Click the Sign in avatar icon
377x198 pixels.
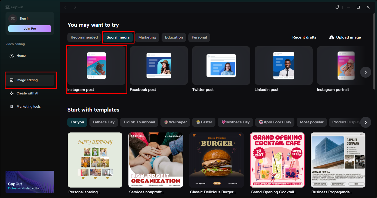tap(12, 18)
